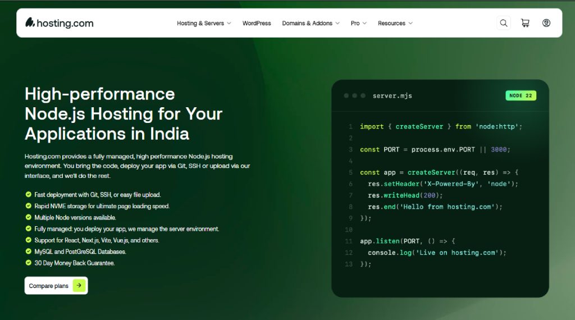Click the Compare plans button
The height and width of the screenshot is (320, 575).
(x=56, y=286)
